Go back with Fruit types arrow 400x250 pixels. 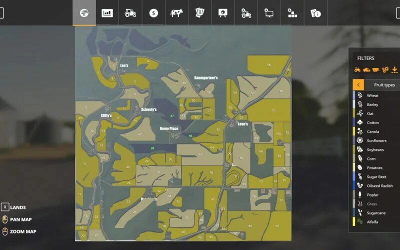coord(358,84)
